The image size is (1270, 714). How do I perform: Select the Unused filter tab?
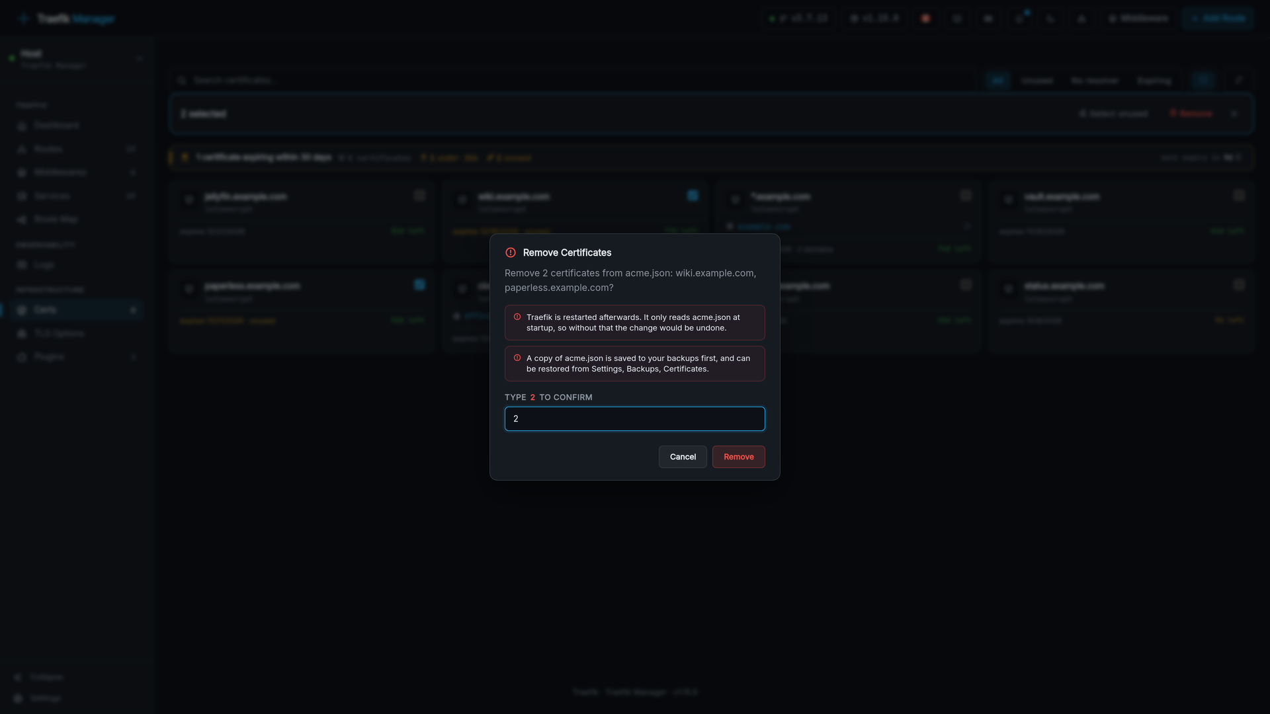[x=1037, y=81]
